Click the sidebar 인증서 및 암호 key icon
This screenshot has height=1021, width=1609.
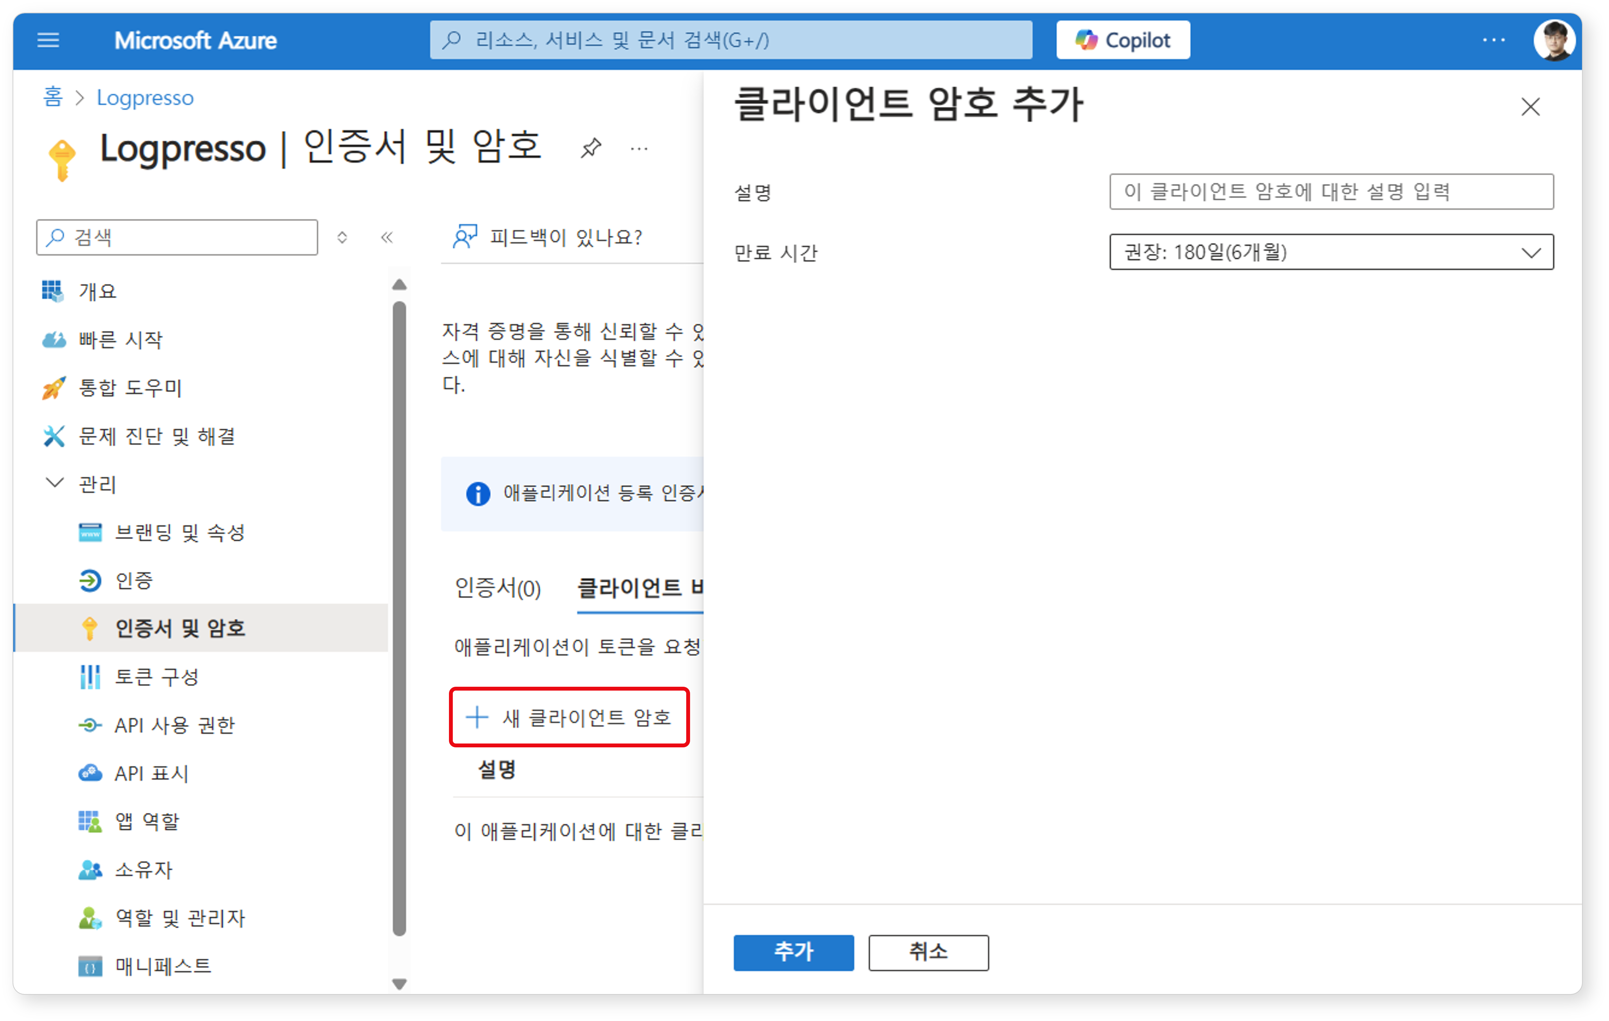point(89,629)
